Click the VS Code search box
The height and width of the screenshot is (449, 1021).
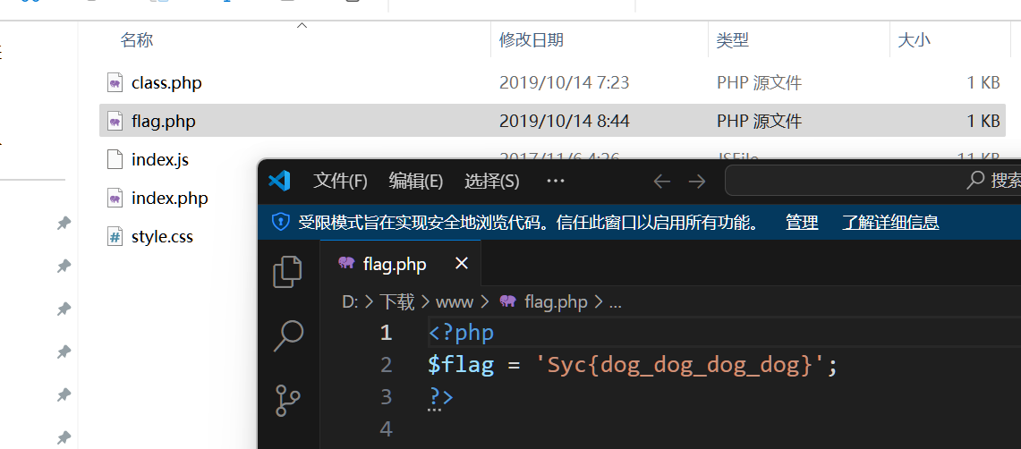click(x=872, y=181)
